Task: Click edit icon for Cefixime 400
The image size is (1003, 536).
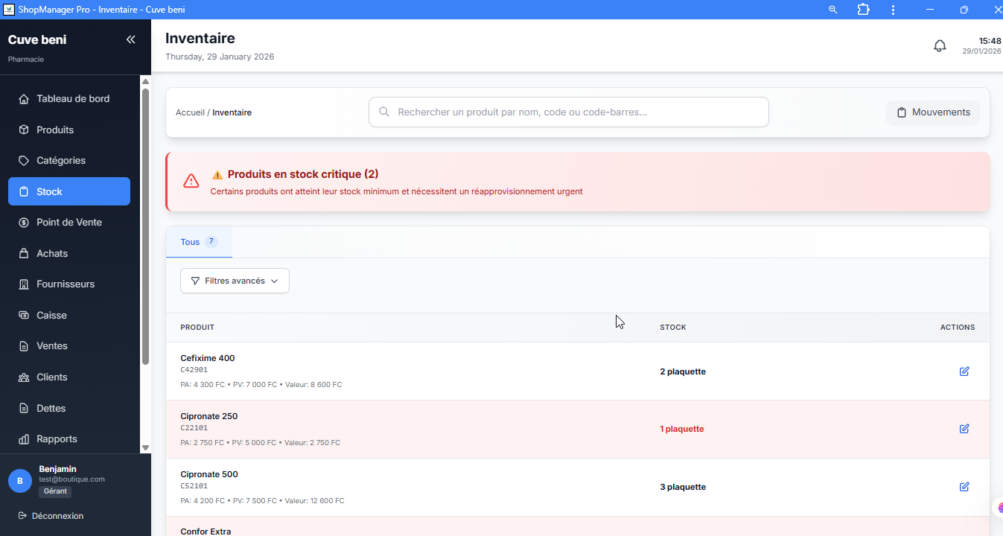Action: [964, 371]
